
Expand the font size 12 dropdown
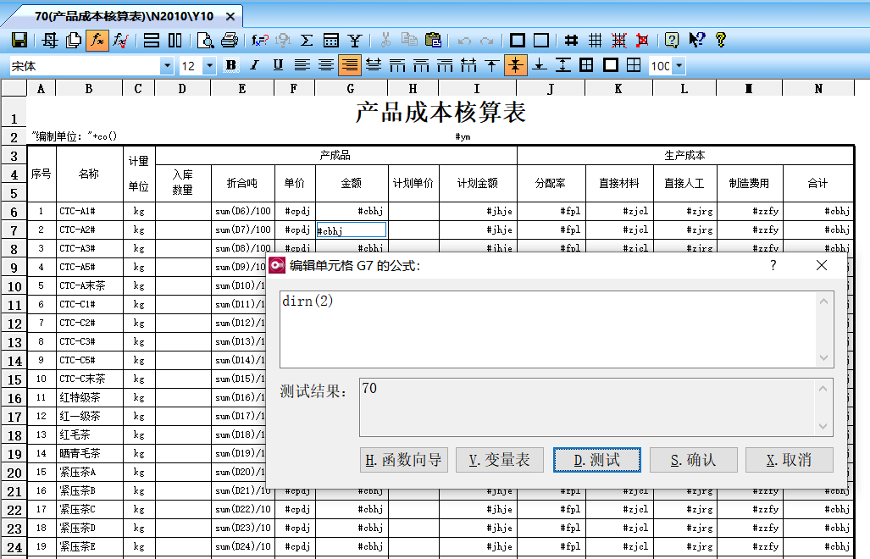(x=209, y=66)
